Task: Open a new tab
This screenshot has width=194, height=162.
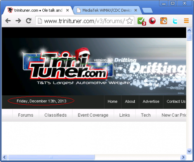Action: click(x=147, y=10)
